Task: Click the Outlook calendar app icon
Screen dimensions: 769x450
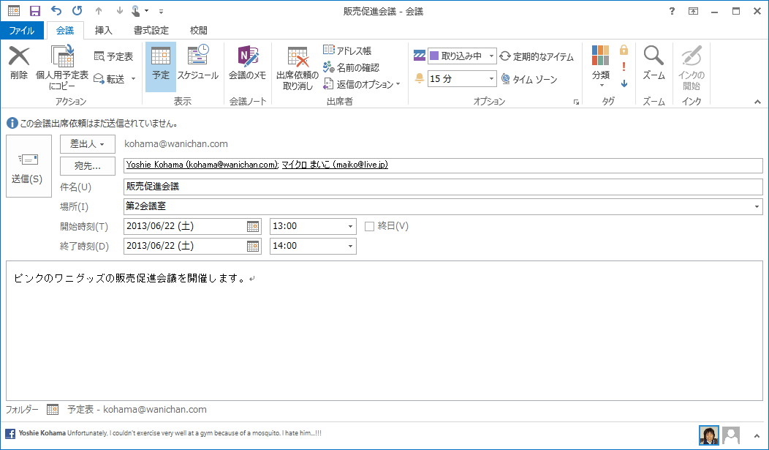Action: tap(14, 11)
